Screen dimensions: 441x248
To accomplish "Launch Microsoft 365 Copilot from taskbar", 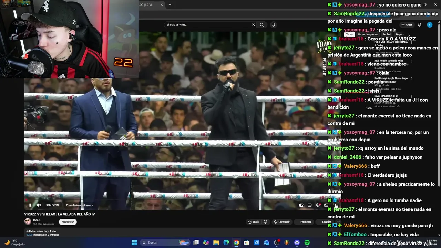I will 206,242.
